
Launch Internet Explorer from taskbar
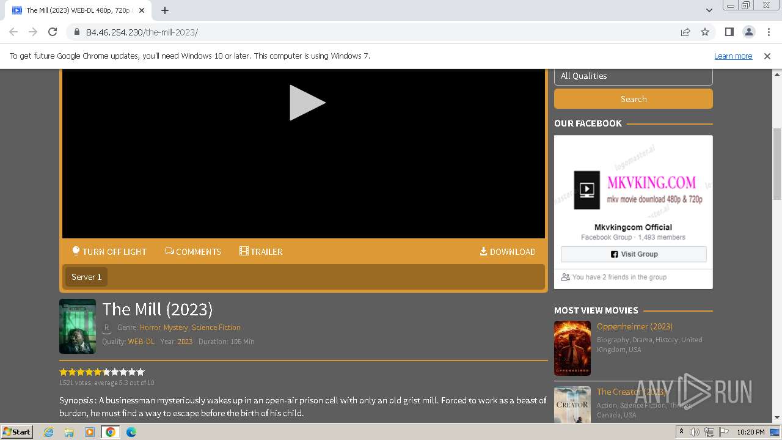[x=49, y=432]
